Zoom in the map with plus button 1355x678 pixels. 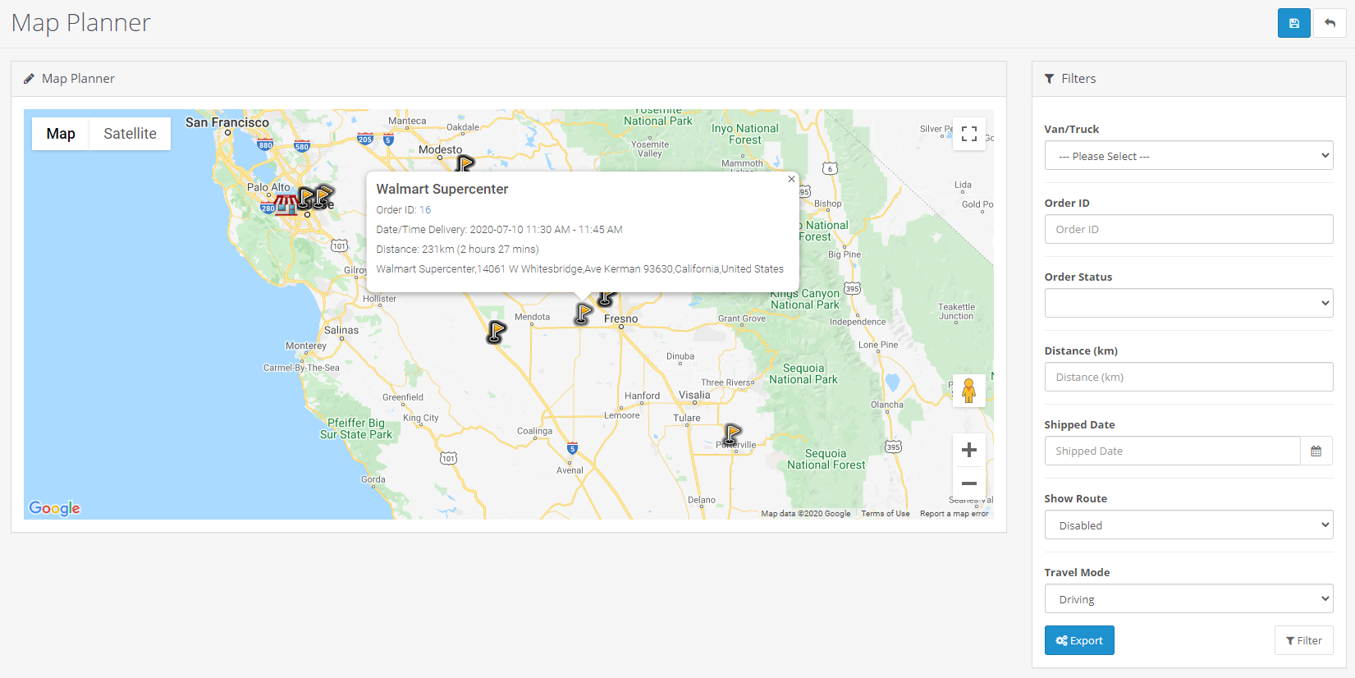point(968,450)
